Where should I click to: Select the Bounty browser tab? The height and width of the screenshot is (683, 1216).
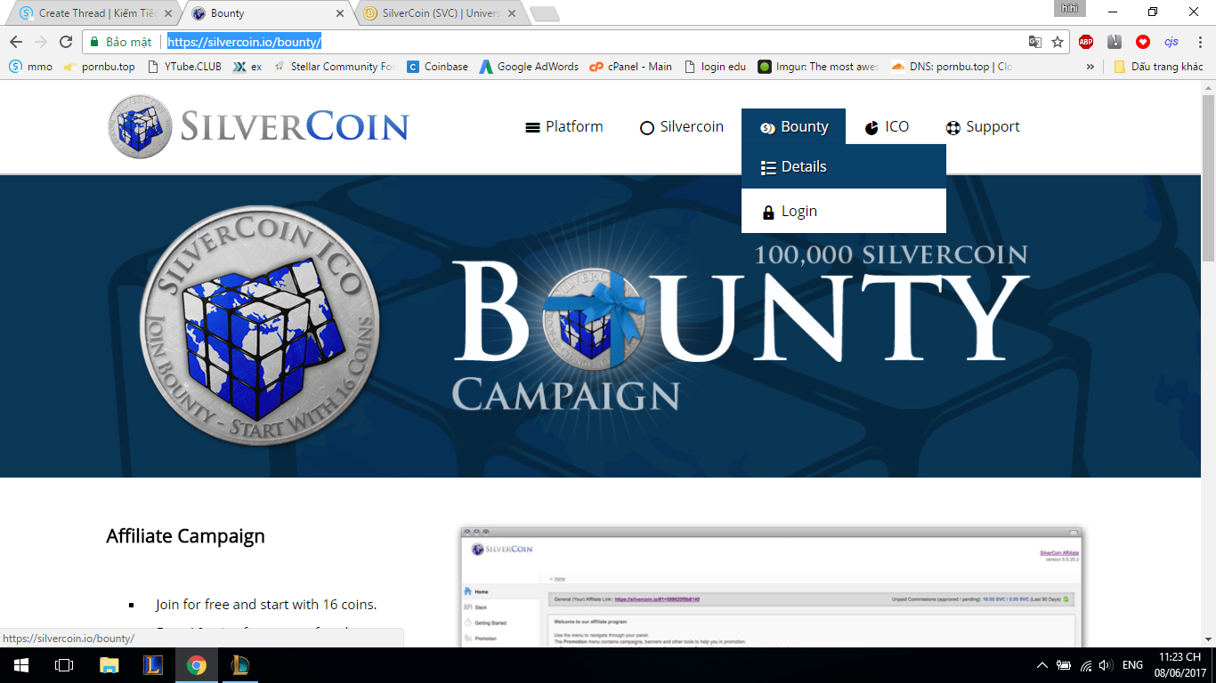[268, 13]
